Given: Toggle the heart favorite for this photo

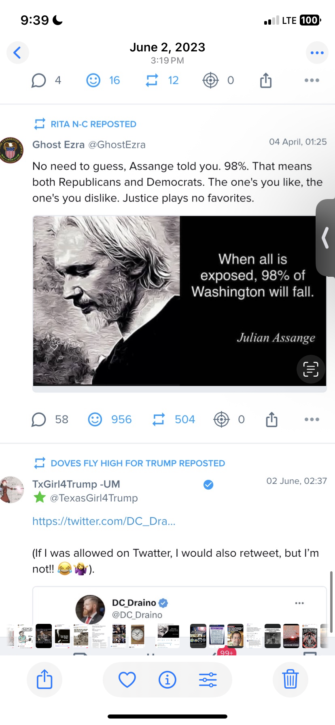Looking at the screenshot, I should click(x=127, y=680).
